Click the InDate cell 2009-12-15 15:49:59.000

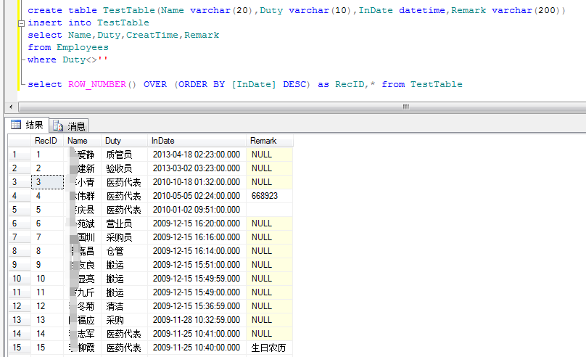[x=197, y=279]
